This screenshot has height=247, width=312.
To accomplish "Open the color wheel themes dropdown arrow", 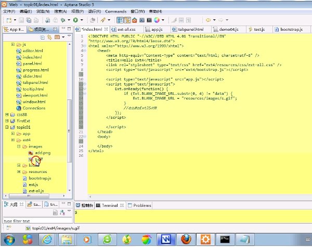I will click(163, 20).
